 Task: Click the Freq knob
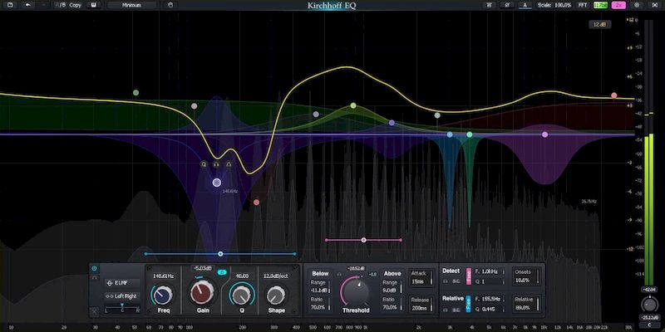[x=163, y=295]
